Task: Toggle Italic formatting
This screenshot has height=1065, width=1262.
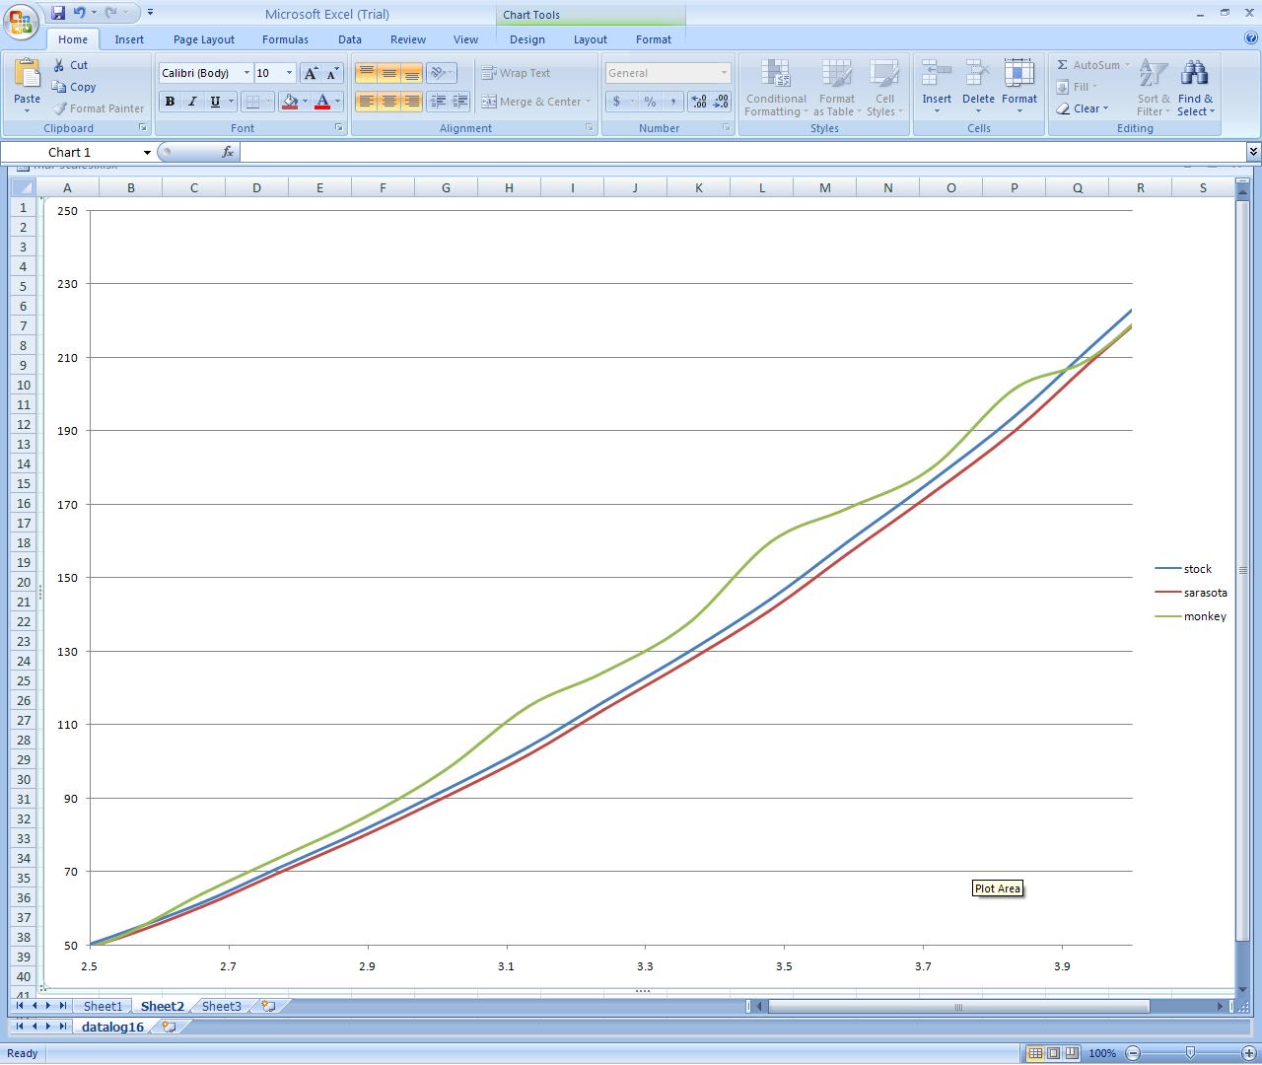Action: pyautogui.click(x=192, y=102)
